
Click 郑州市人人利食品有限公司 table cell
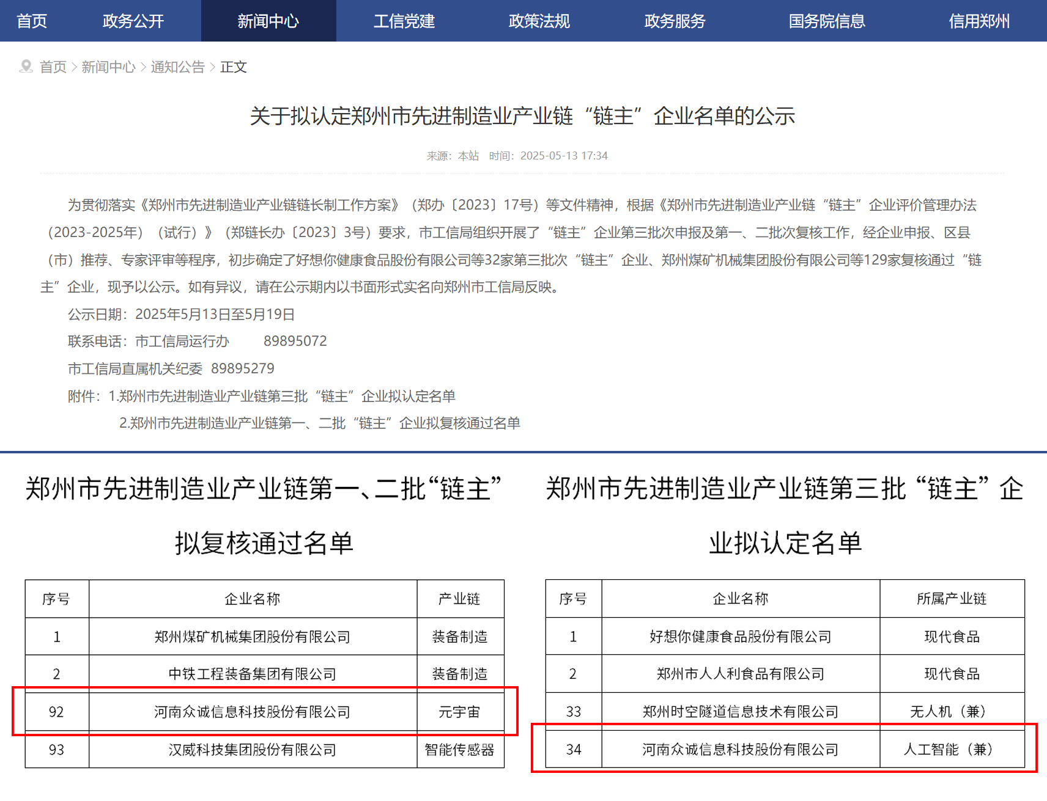tap(741, 674)
